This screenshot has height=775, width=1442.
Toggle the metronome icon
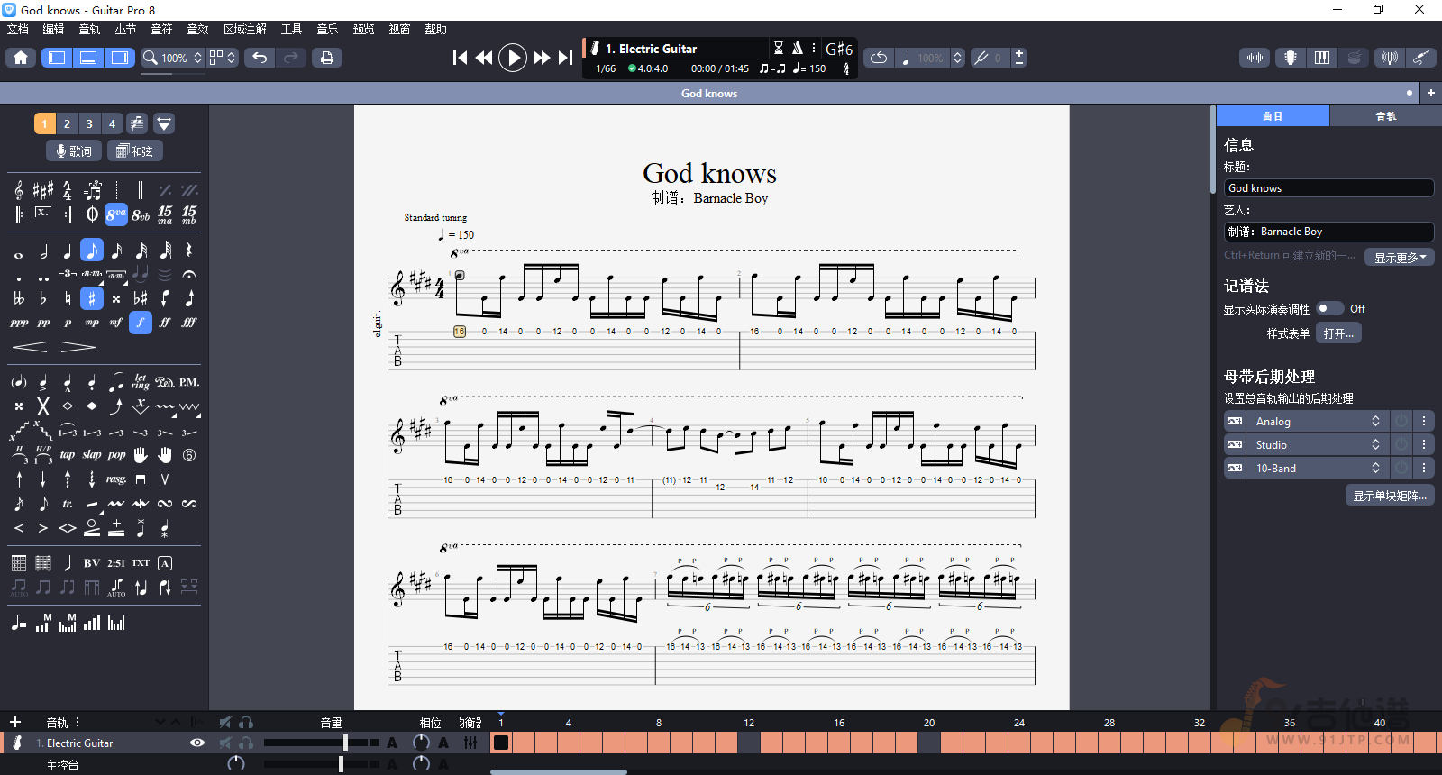tap(798, 49)
